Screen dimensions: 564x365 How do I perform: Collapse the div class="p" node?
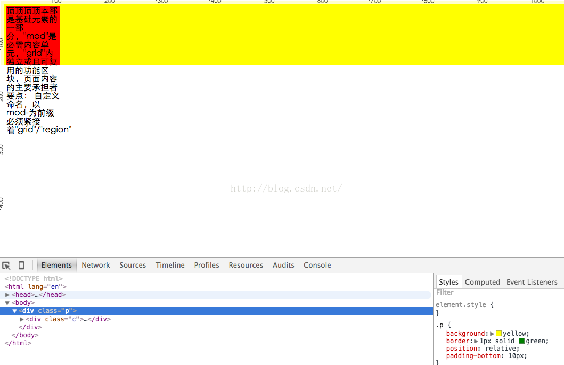(15, 311)
